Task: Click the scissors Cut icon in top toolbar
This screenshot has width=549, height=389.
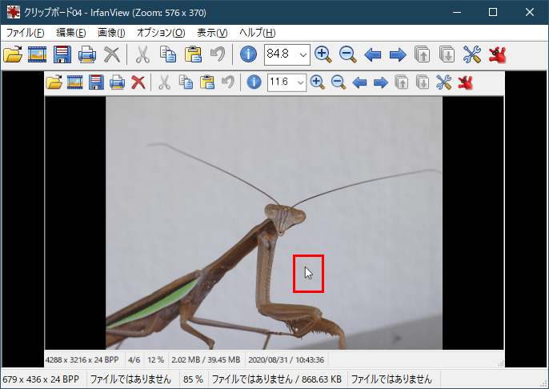Action: [x=142, y=54]
